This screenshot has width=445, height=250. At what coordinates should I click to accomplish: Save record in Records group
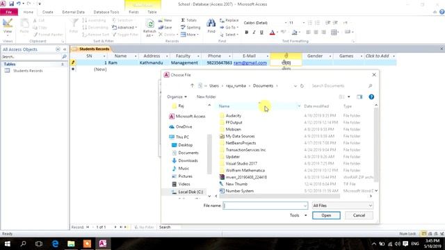pyautogui.click(x=165, y=27)
